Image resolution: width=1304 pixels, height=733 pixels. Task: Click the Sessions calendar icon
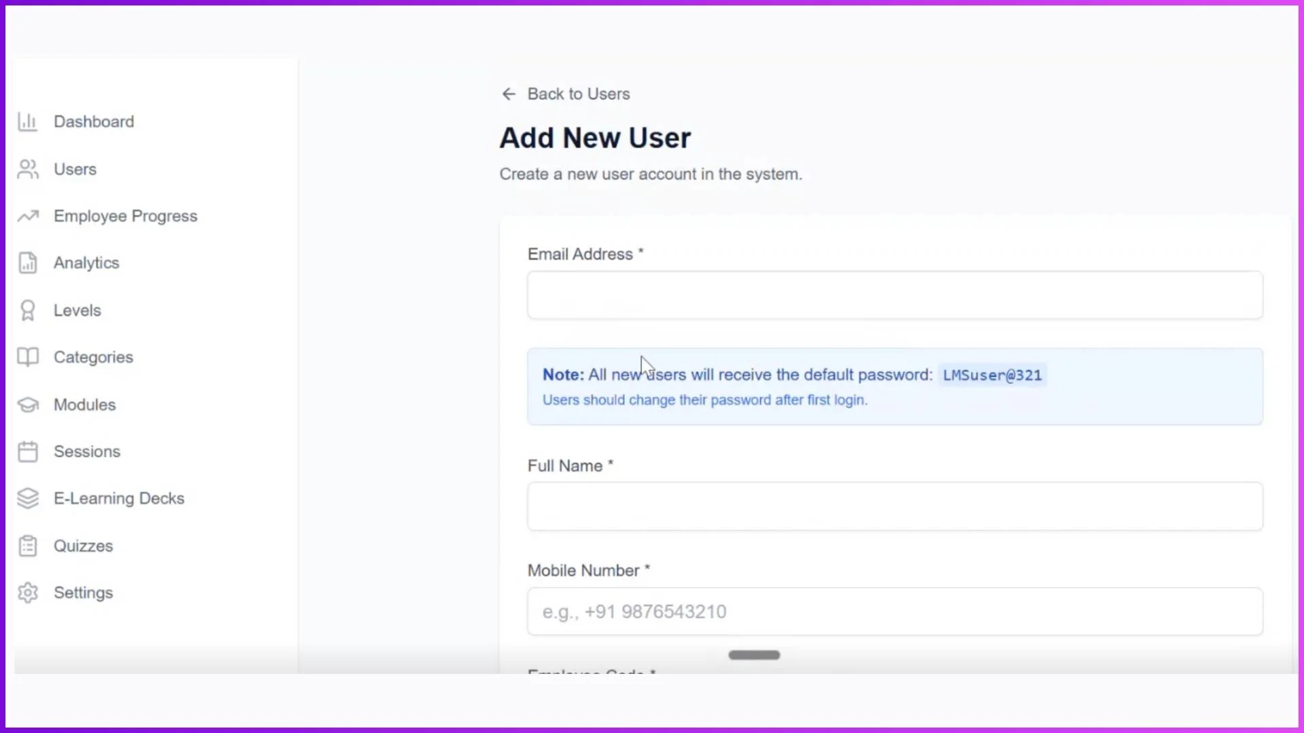(27, 451)
